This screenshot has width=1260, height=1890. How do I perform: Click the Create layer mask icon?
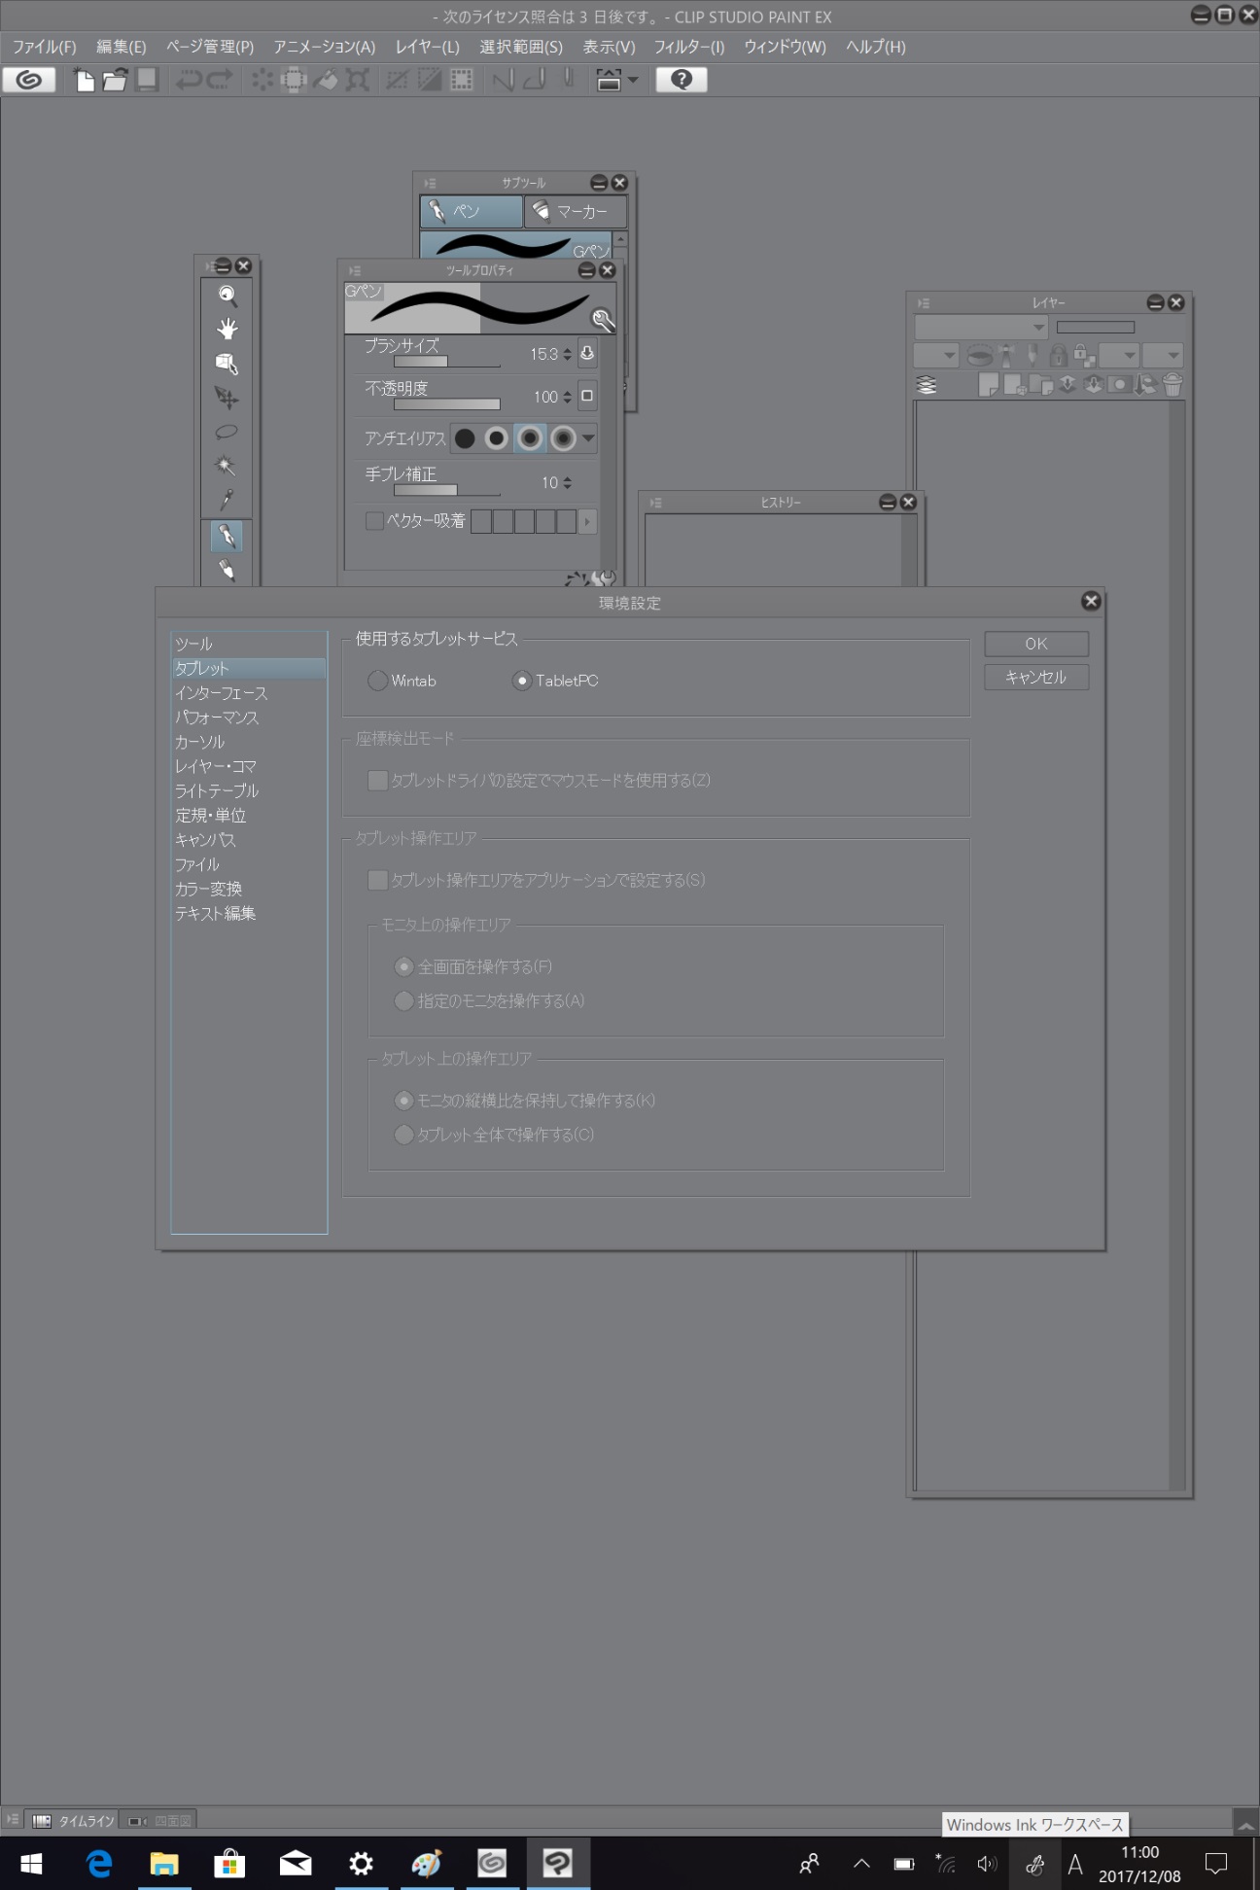[x=1119, y=385]
